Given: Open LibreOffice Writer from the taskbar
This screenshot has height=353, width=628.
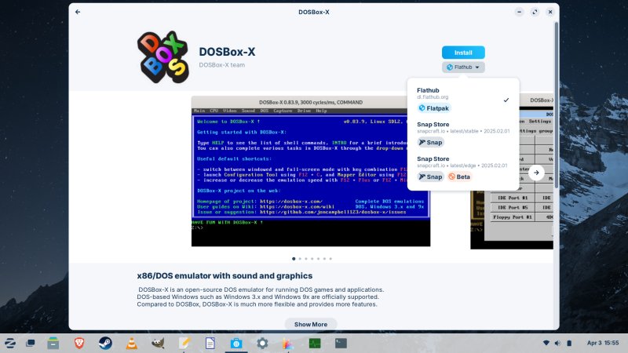Looking at the screenshot, I should [210, 343].
